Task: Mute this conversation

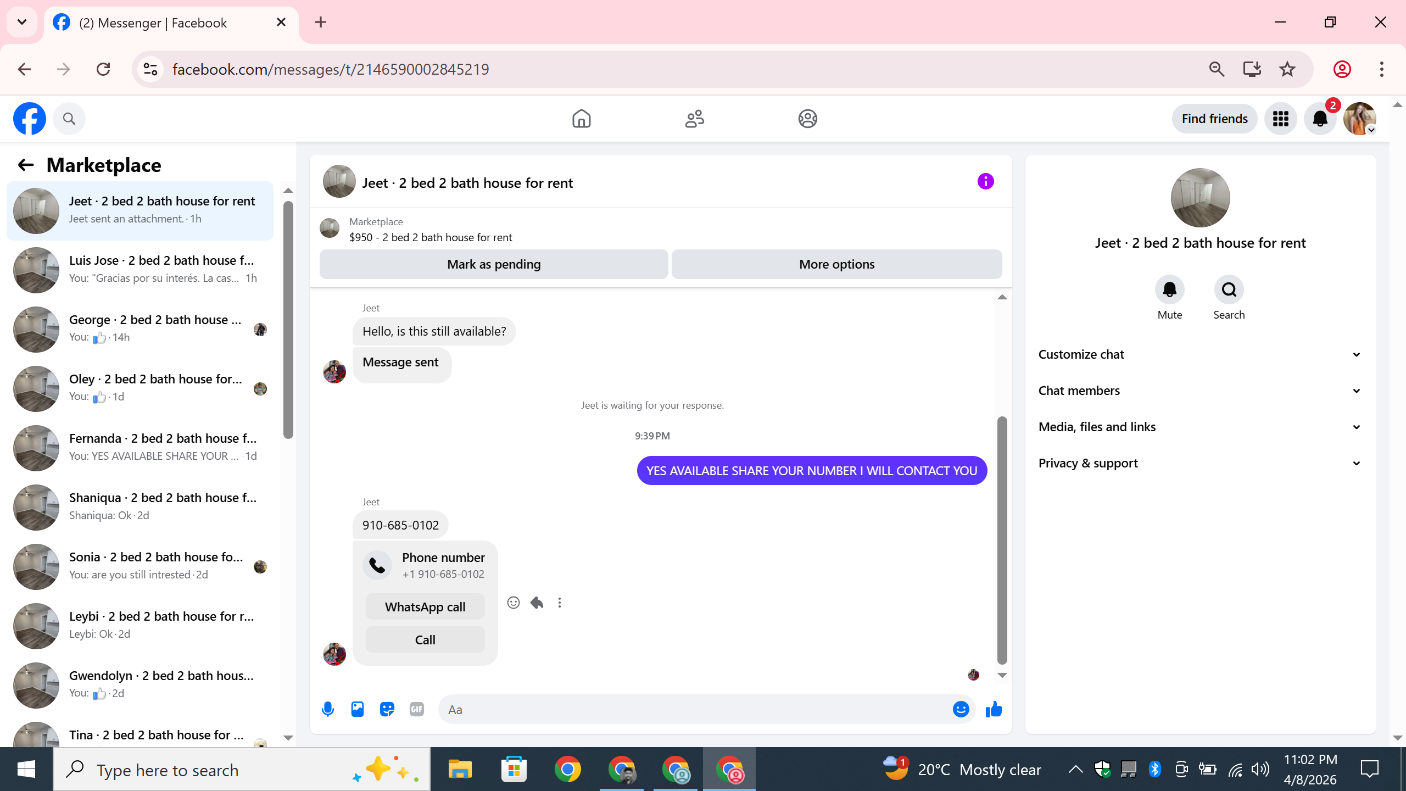Action: (1169, 290)
